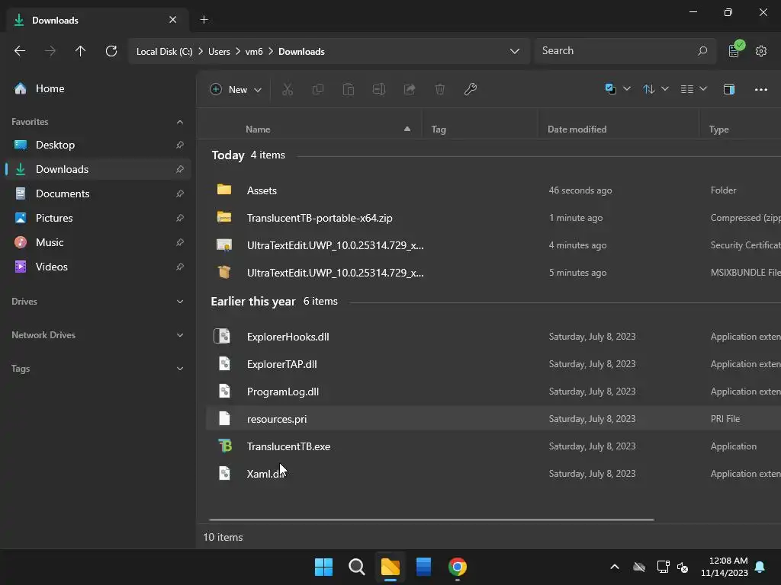Screen dimensions: 781x585
Task: Select the UltraTextEdit MSIXBUNDLE file
Action: 493,273
